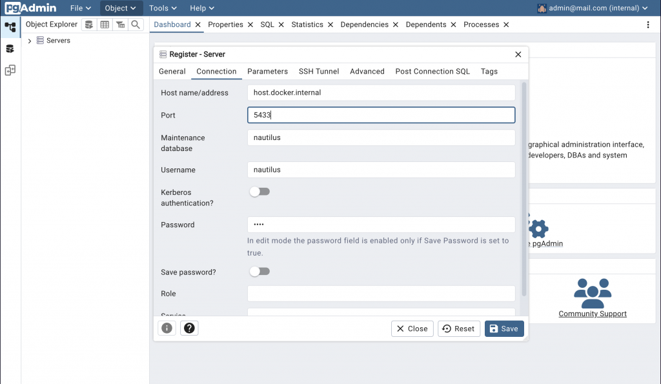This screenshot has height=384, width=661.
Task: Switch to the Advanced tab
Action: click(x=367, y=71)
